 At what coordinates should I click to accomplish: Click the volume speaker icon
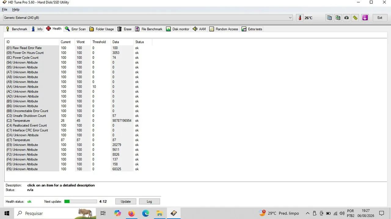tap(342, 213)
